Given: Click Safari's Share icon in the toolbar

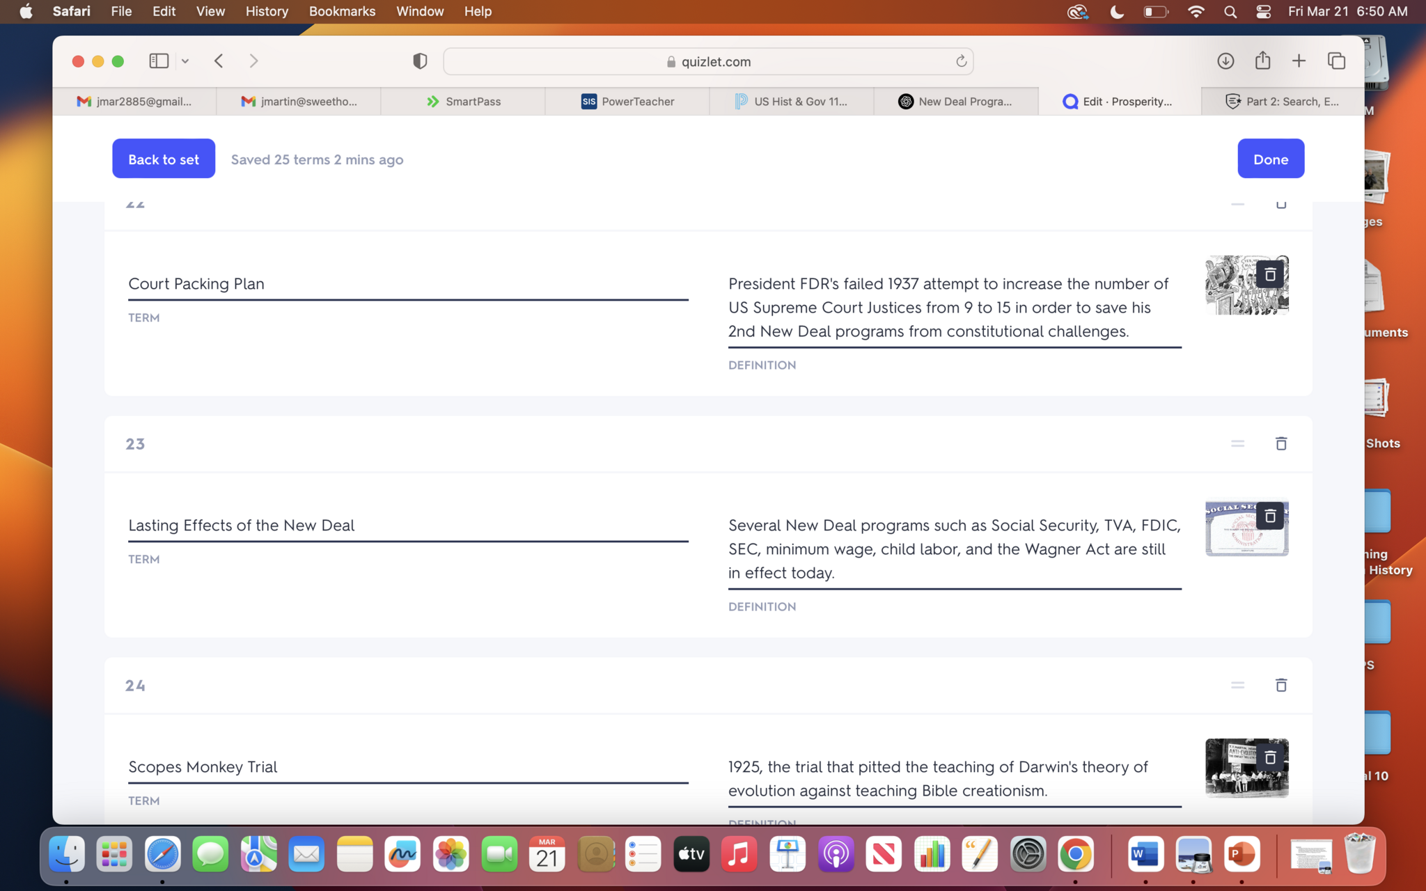Looking at the screenshot, I should [x=1262, y=61].
